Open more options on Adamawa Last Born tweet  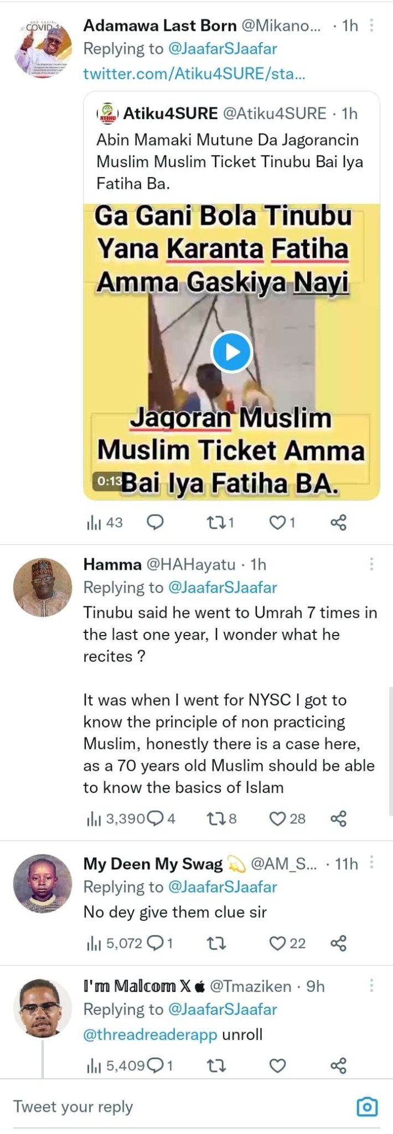tap(371, 25)
